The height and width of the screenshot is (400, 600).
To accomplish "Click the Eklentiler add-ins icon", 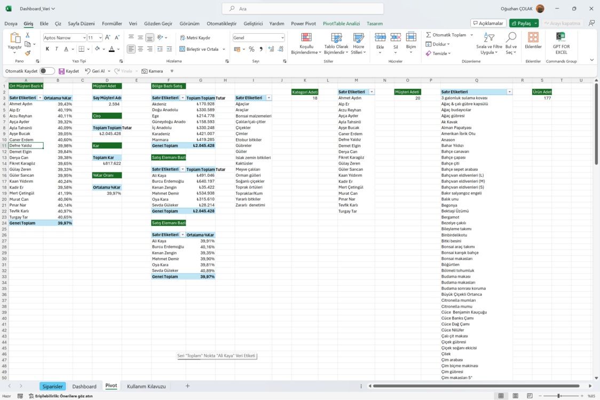I will (x=533, y=37).
